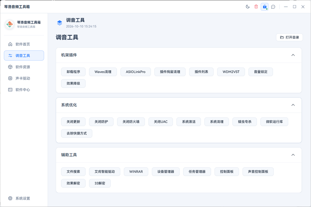Viewport: 311px width, 207px height.
Task: Click the app logo avatar in sidebar
Action: coord(9,24)
